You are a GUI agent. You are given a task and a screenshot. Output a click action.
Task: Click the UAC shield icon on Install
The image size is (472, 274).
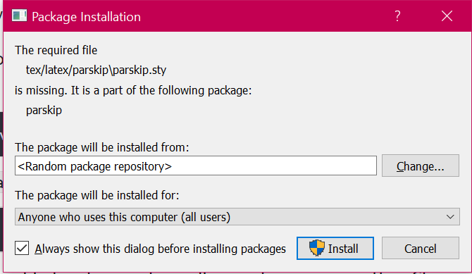[x=317, y=248]
